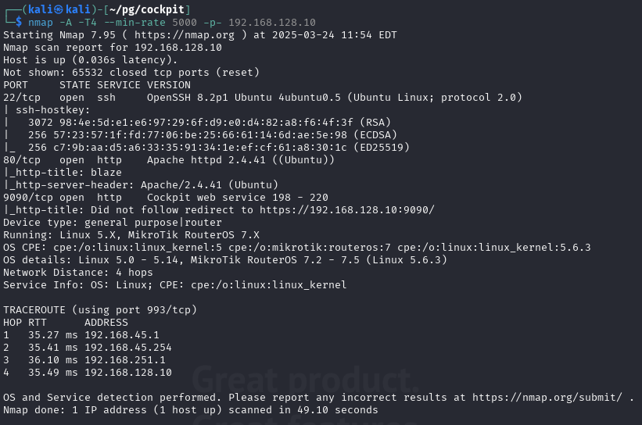This screenshot has height=425, width=642.
Task: Click the kali user icon in the prompt
Action: click(59, 9)
